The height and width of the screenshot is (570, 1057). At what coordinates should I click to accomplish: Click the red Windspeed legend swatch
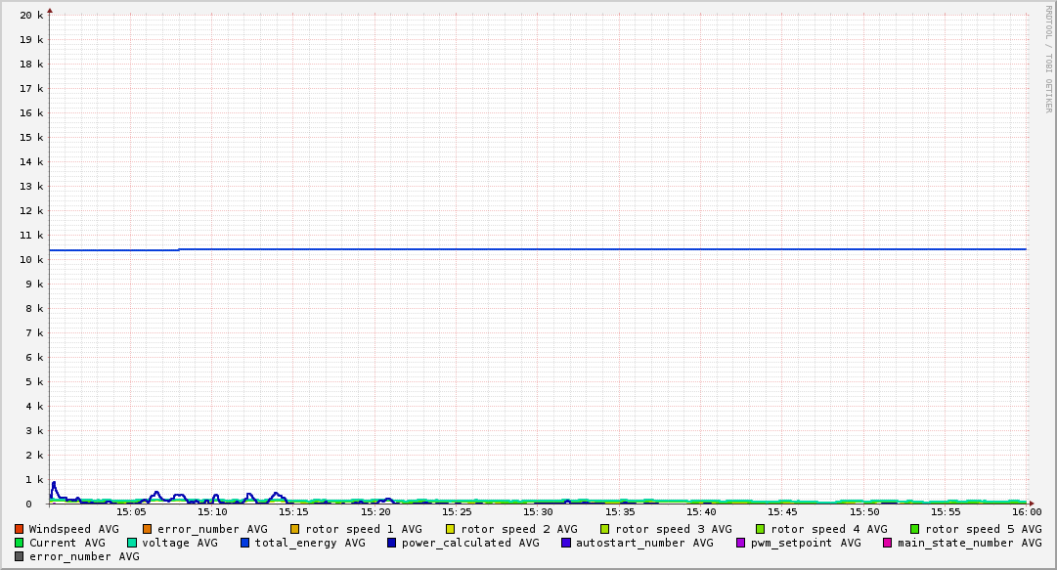20,529
